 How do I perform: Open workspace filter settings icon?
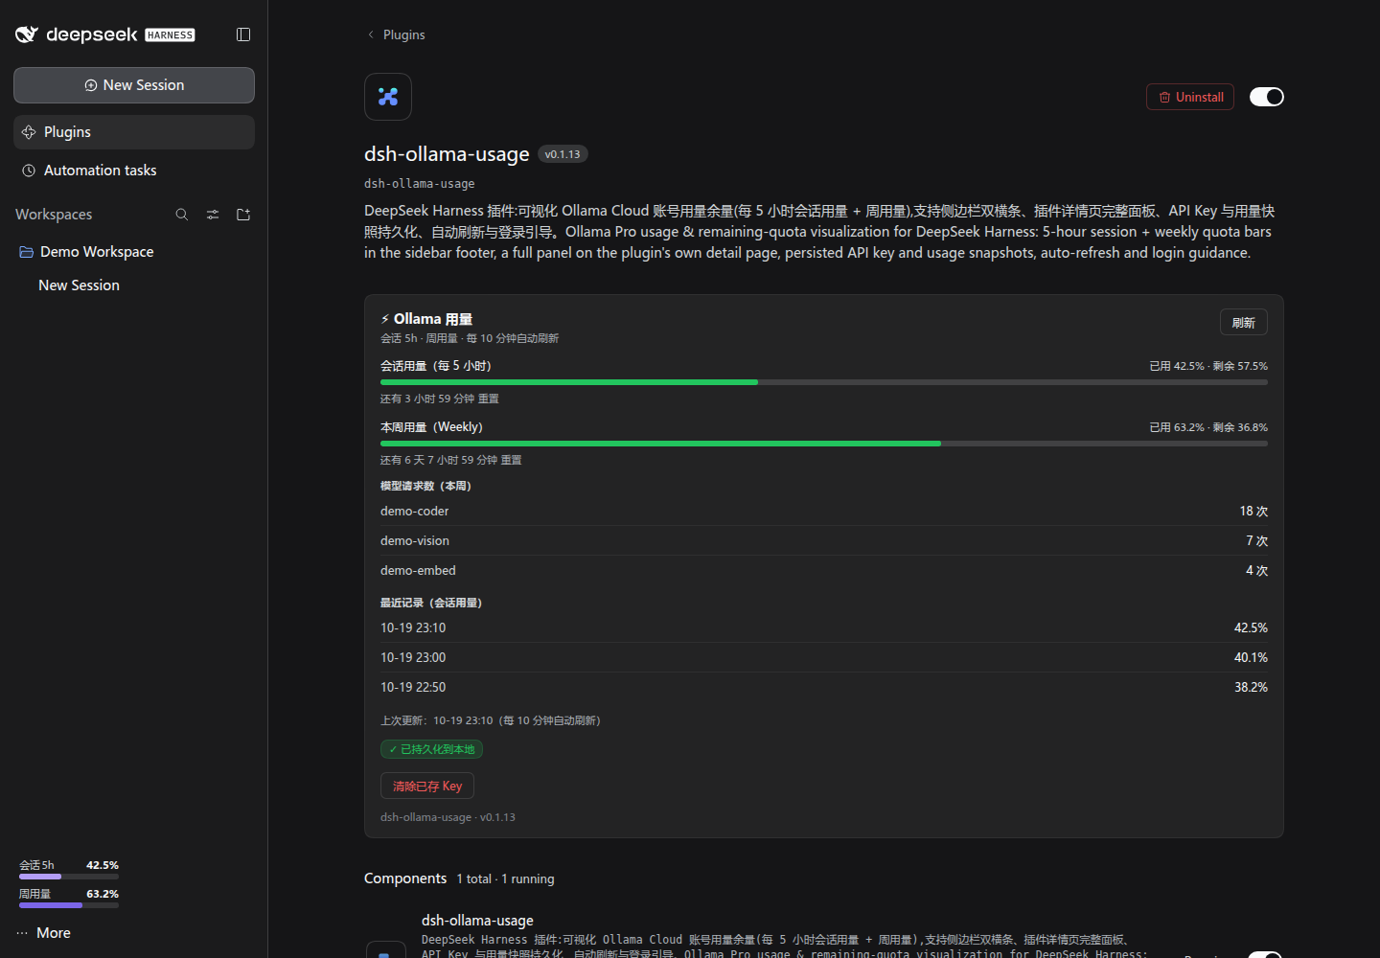click(213, 215)
